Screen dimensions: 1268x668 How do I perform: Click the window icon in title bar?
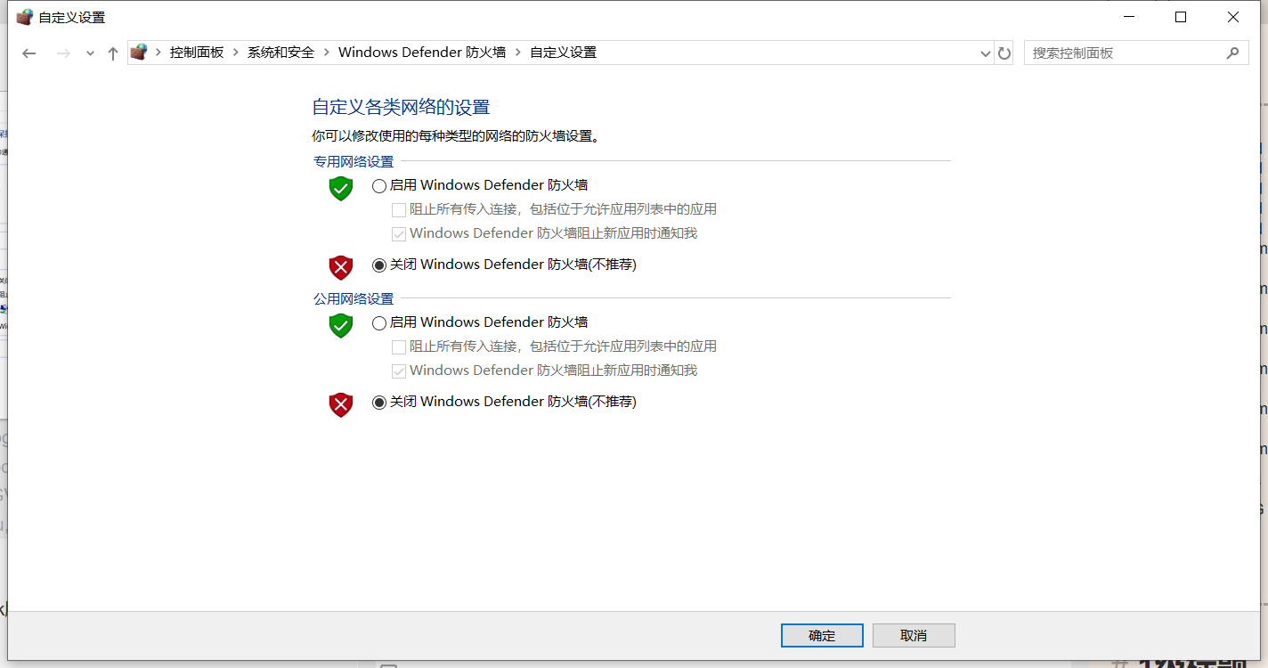click(25, 17)
